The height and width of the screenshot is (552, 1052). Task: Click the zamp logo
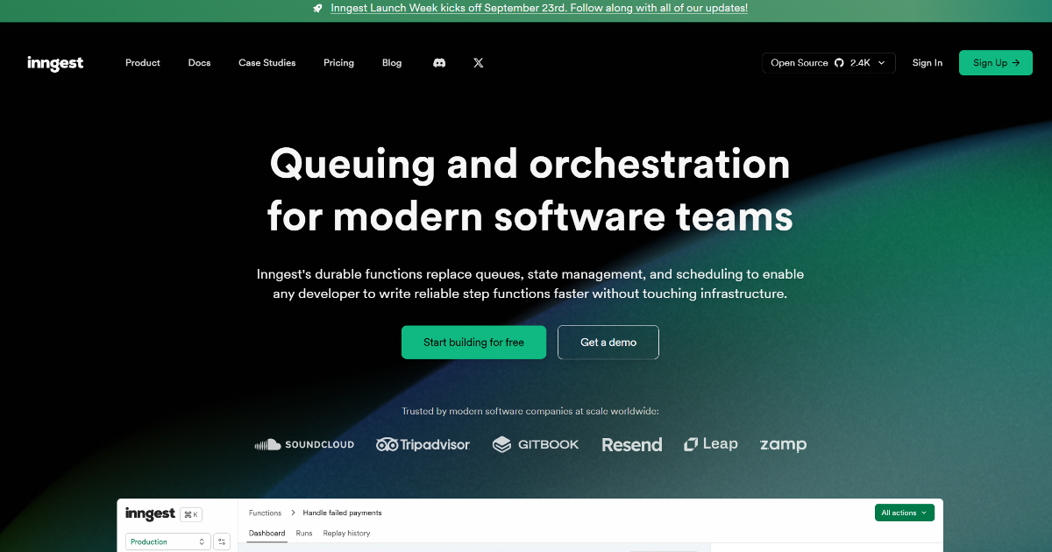click(782, 444)
